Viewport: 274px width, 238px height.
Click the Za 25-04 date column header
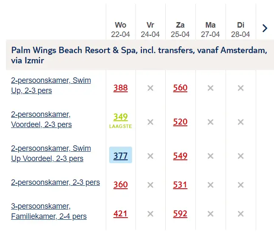(180, 30)
